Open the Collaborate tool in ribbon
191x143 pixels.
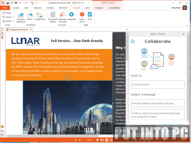click(x=40, y=16)
